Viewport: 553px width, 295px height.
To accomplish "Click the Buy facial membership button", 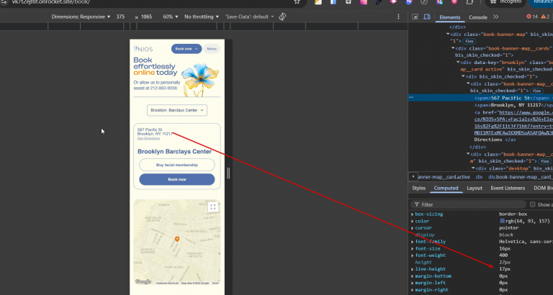I will click(176, 165).
